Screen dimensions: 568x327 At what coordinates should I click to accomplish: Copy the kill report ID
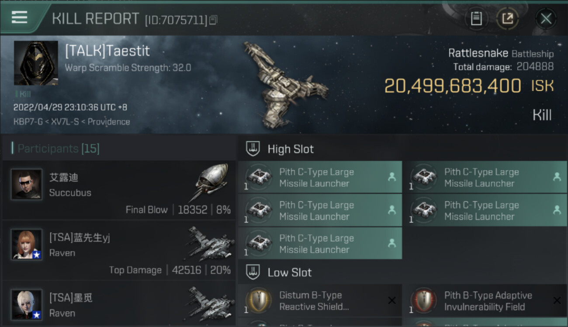point(213,20)
